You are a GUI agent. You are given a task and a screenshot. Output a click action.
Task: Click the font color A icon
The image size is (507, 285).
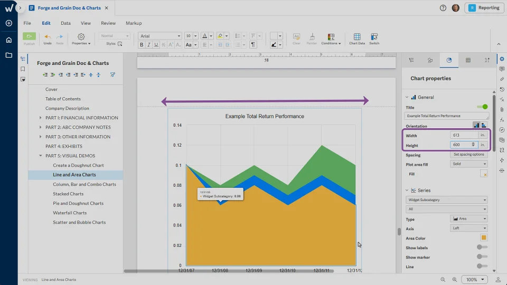[x=204, y=36]
